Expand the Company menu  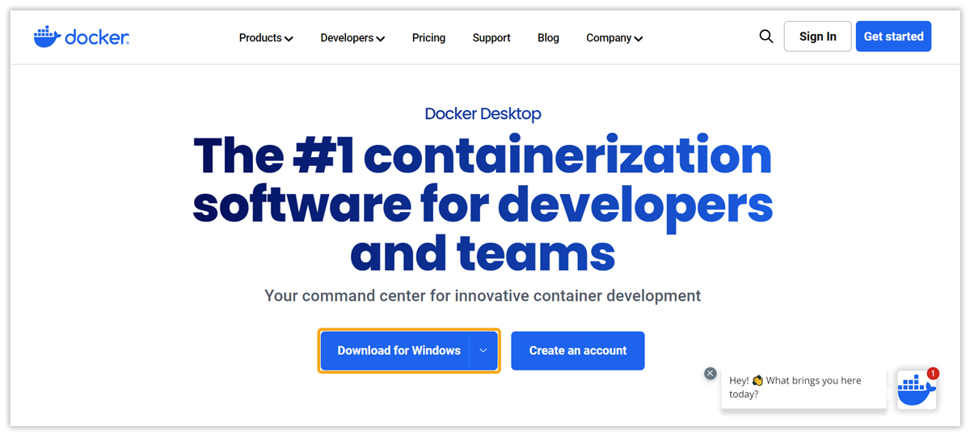(x=614, y=38)
